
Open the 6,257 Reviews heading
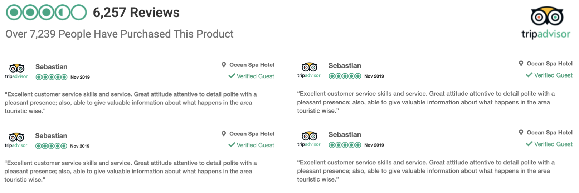(x=136, y=13)
